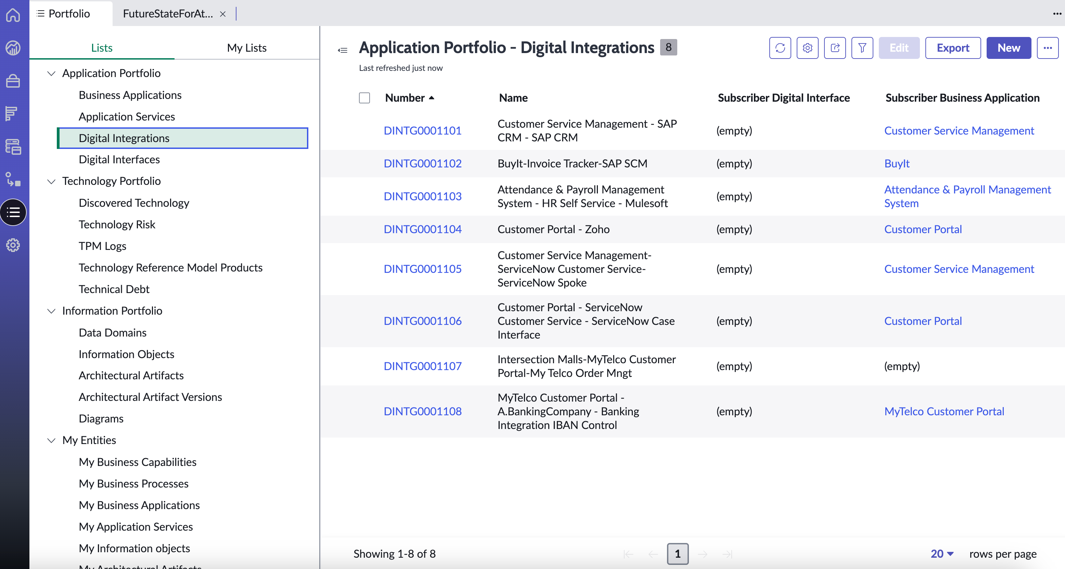Image resolution: width=1065 pixels, height=569 pixels.
Task: Open the dashboard gauge icon in sidebar
Action: pyautogui.click(x=13, y=48)
